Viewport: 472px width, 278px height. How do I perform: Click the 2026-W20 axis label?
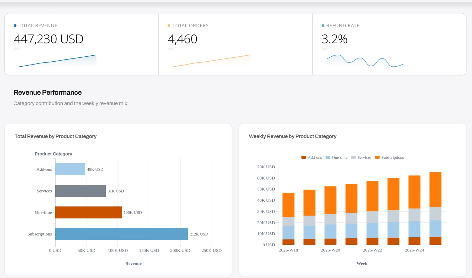click(x=330, y=250)
